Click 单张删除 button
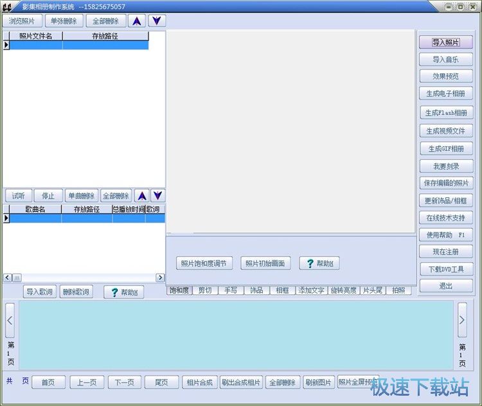 coord(64,21)
